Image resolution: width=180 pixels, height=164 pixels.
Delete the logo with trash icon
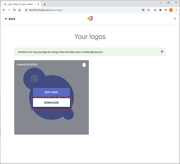pyautogui.click(x=84, y=65)
